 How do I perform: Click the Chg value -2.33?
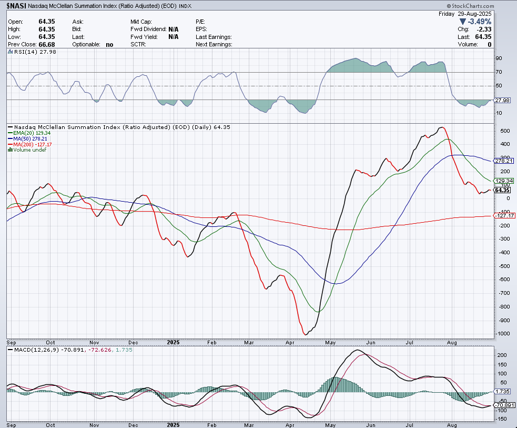484,29
